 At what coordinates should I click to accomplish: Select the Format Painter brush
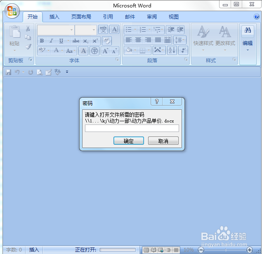(x=28, y=47)
